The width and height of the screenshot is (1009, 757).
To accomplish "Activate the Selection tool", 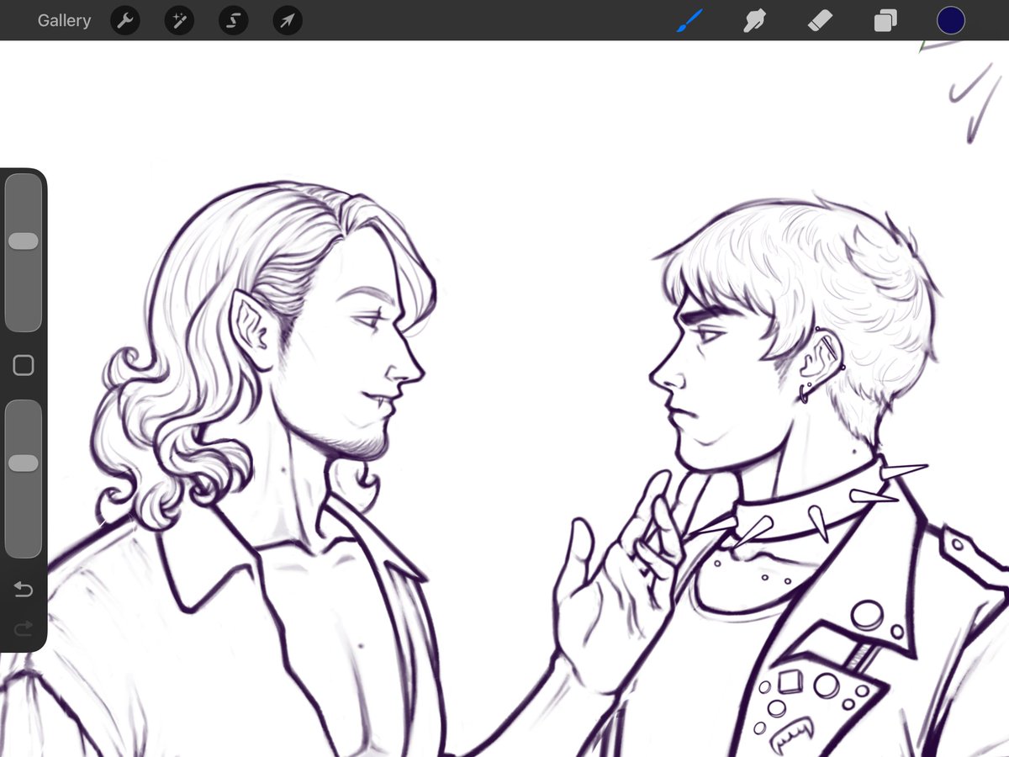I will coord(233,21).
